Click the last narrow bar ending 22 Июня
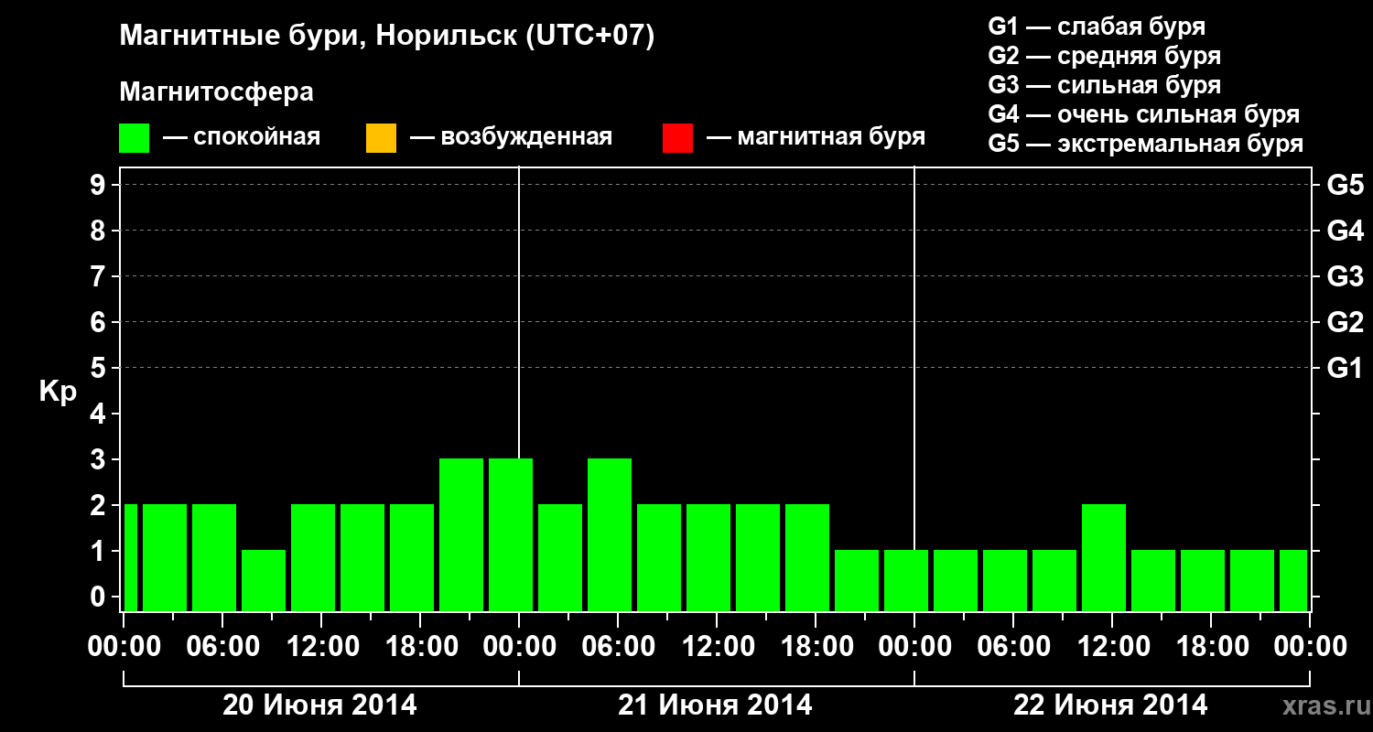1373x732 pixels. pyautogui.click(x=1293, y=580)
